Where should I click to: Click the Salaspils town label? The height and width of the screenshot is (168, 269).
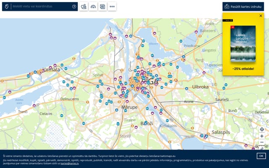[x=221, y=132]
